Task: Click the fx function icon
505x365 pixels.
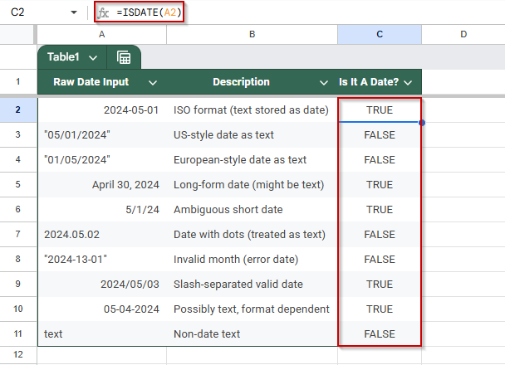Action: (103, 13)
